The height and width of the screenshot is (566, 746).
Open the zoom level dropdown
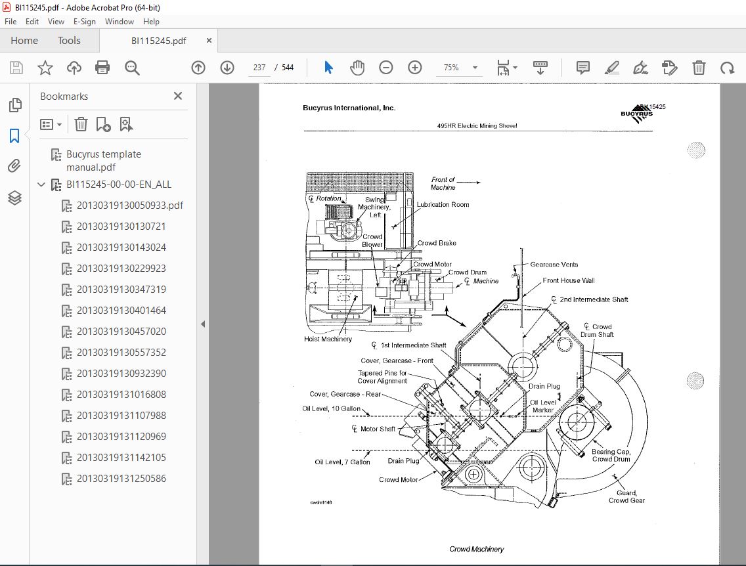pyautogui.click(x=475, y=68)
